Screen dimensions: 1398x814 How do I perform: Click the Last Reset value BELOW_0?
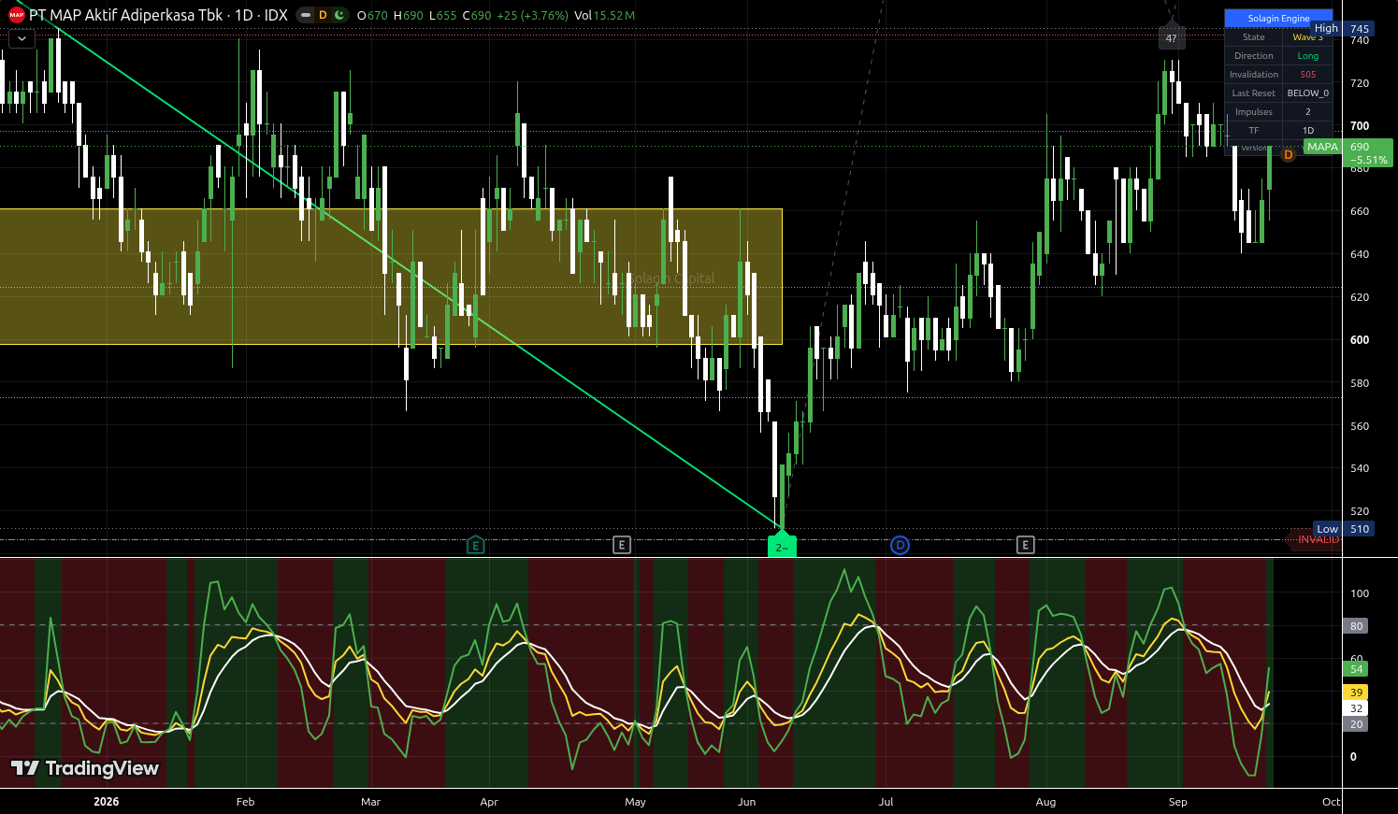pyautogui.click(x=1307, y=93)
